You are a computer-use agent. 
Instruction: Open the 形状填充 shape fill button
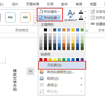(x=49, y=12)
